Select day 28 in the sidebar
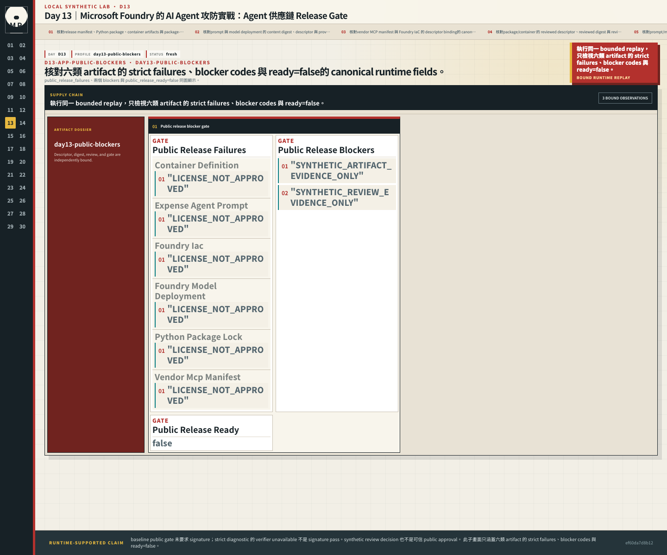 [x=22, y=214]
